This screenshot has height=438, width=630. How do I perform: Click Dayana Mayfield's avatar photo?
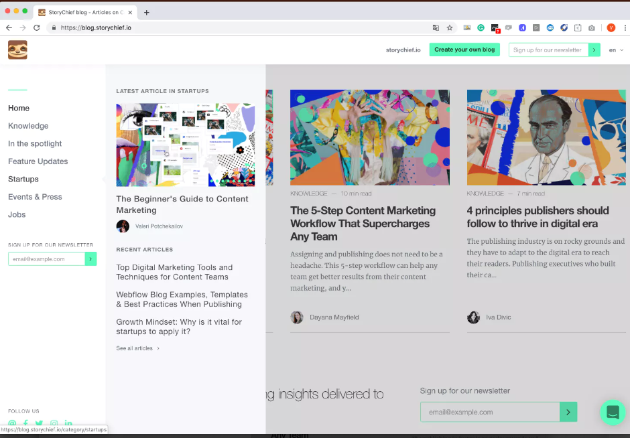(297, 317)
